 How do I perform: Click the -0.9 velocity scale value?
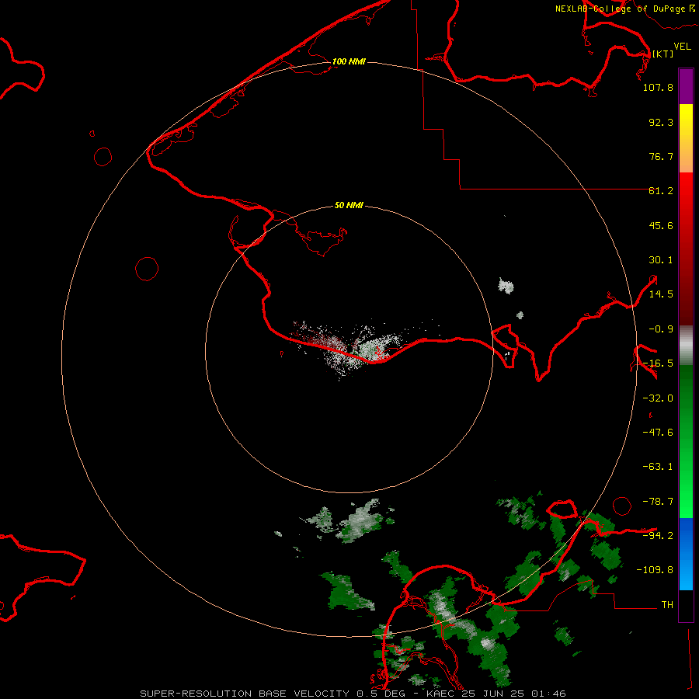click(661, 329)
